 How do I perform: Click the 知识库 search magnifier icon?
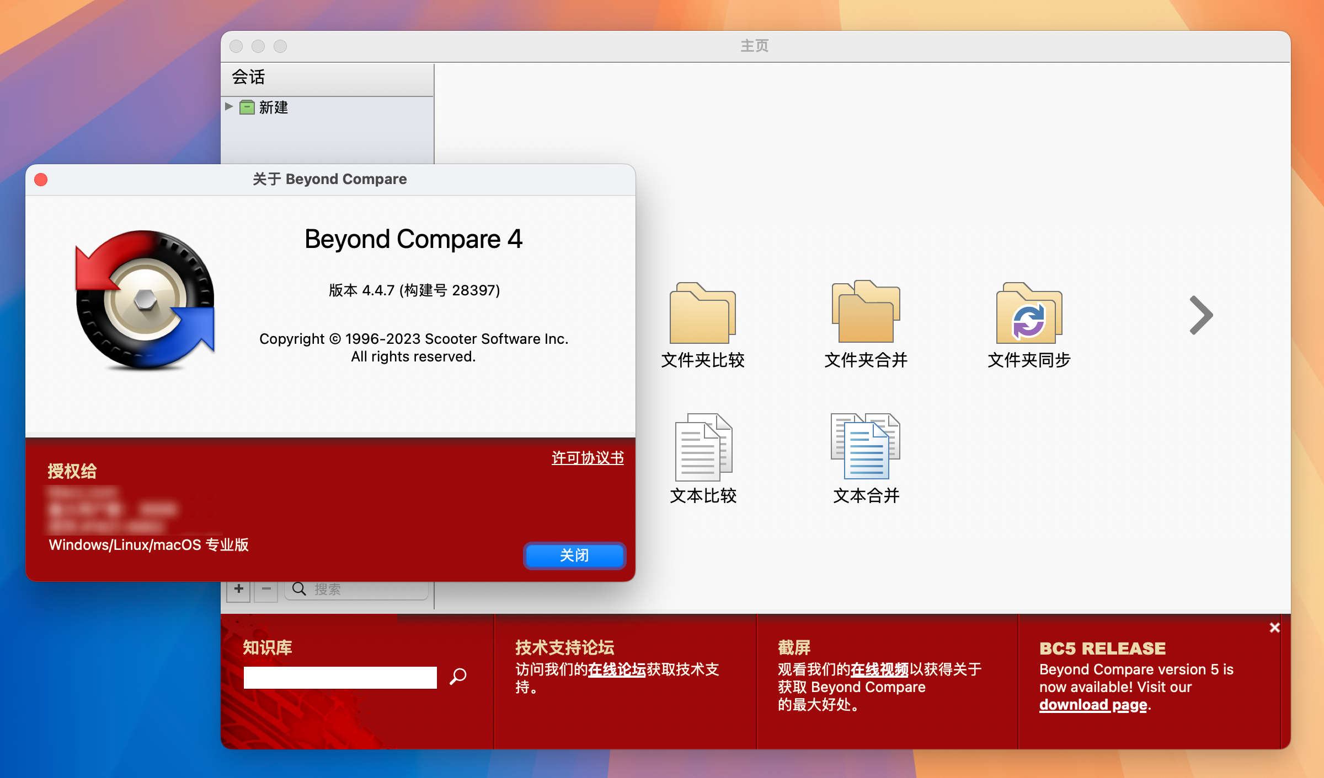pyautogui.click(x=458, y=676)
